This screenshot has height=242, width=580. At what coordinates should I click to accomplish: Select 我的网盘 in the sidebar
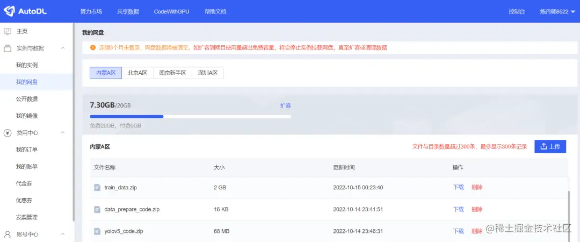click(27, 82)
